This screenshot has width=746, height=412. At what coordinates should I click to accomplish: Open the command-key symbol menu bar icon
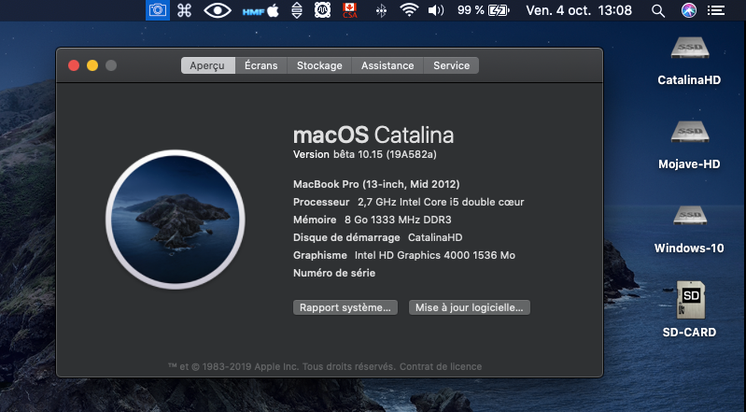[184, 10]
